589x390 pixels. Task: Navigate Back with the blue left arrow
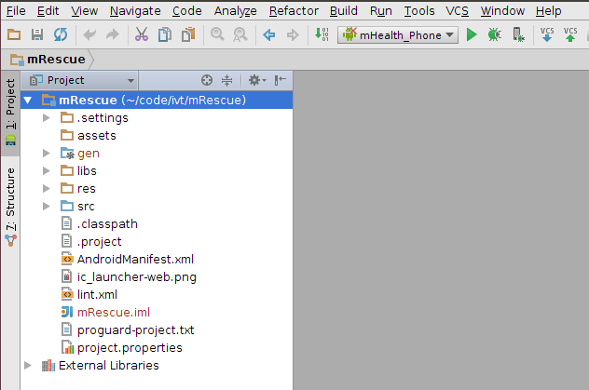pos(269,34)
